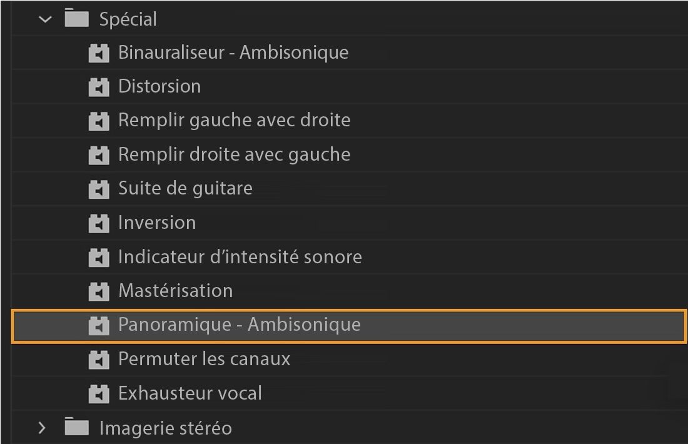Select the plugin icon for Panoramique - Ambisonique
Viewport: 688px width, 444px height.
click(99, 325)
